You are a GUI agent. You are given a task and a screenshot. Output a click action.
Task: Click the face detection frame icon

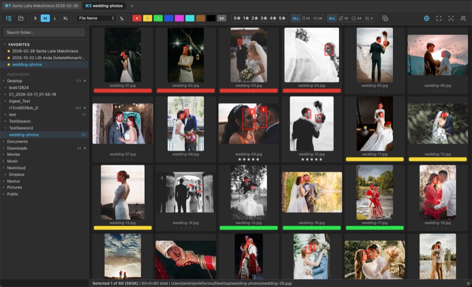[451, 18]
